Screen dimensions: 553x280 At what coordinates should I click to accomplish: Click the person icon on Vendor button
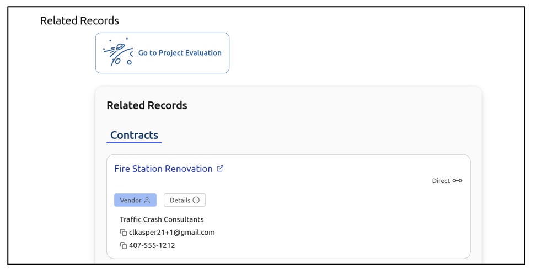point(147,200)
